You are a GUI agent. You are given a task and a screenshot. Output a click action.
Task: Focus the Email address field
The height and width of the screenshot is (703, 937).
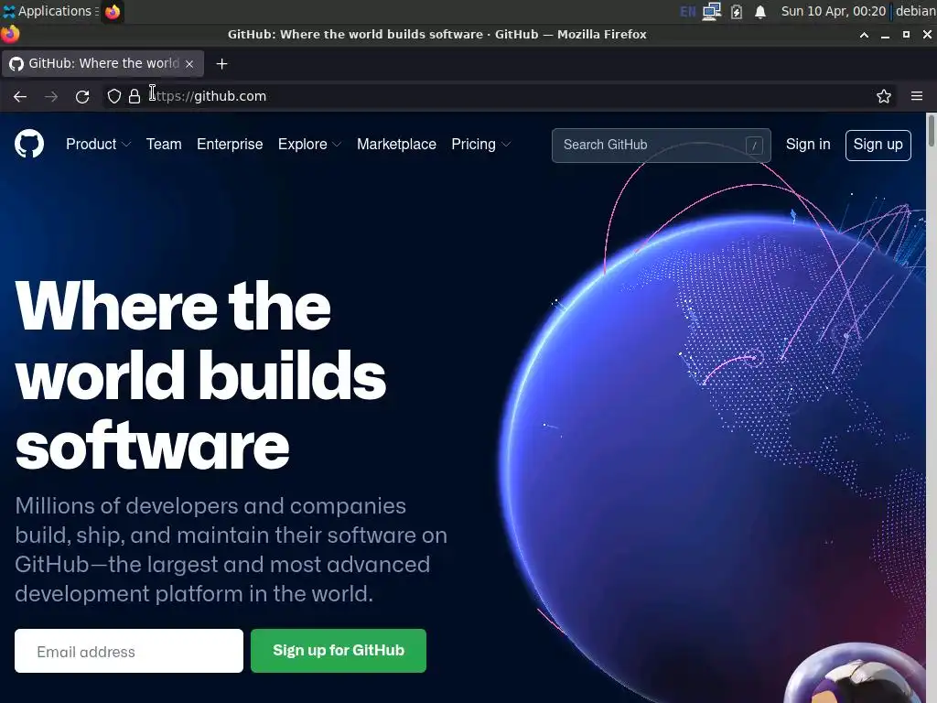129,651
